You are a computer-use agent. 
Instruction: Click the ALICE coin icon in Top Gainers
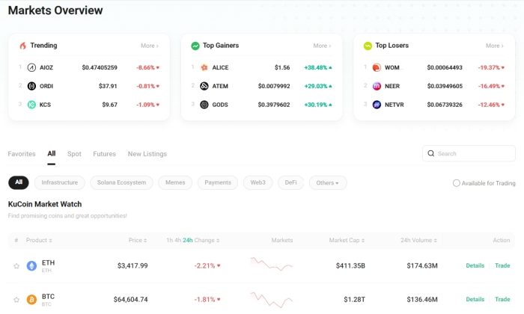(x=204, y=67)
